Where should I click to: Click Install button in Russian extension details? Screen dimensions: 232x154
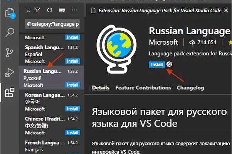pyautogui.click(x=157, y=65)
